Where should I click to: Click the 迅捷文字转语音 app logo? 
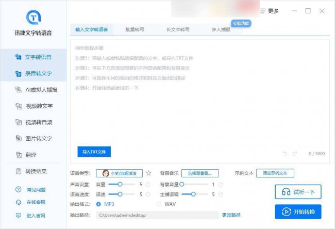(x=33, y=17)
